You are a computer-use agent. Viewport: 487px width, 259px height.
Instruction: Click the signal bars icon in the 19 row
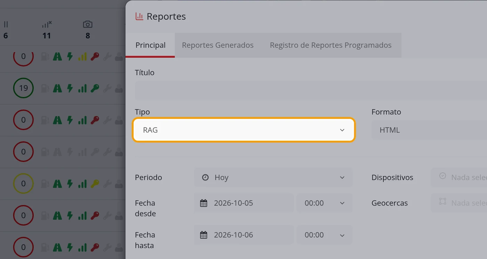pos(82,88)
